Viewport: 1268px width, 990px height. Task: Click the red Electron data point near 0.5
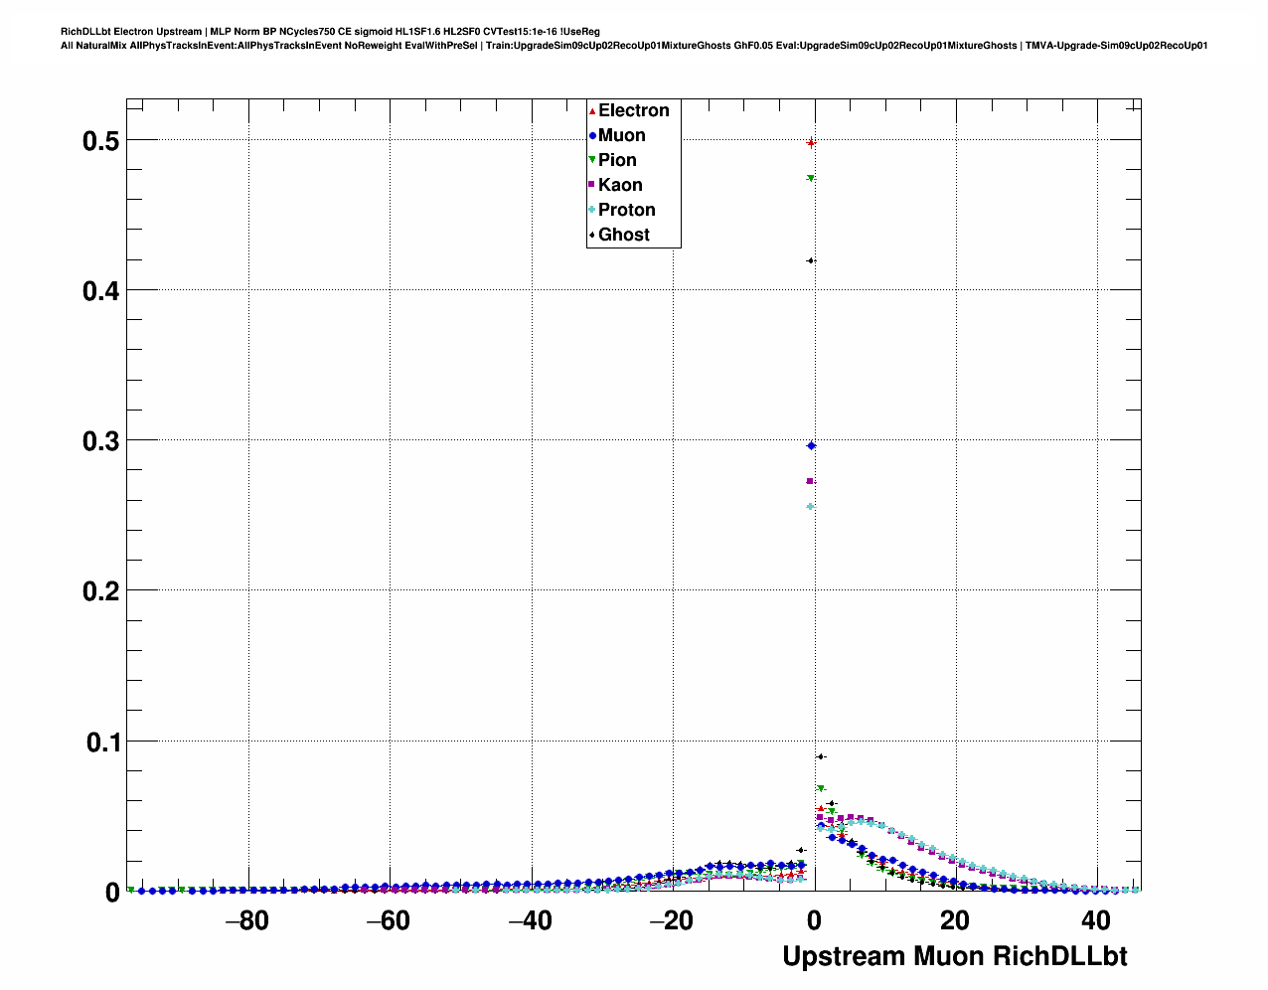click(x=811, y=142)
